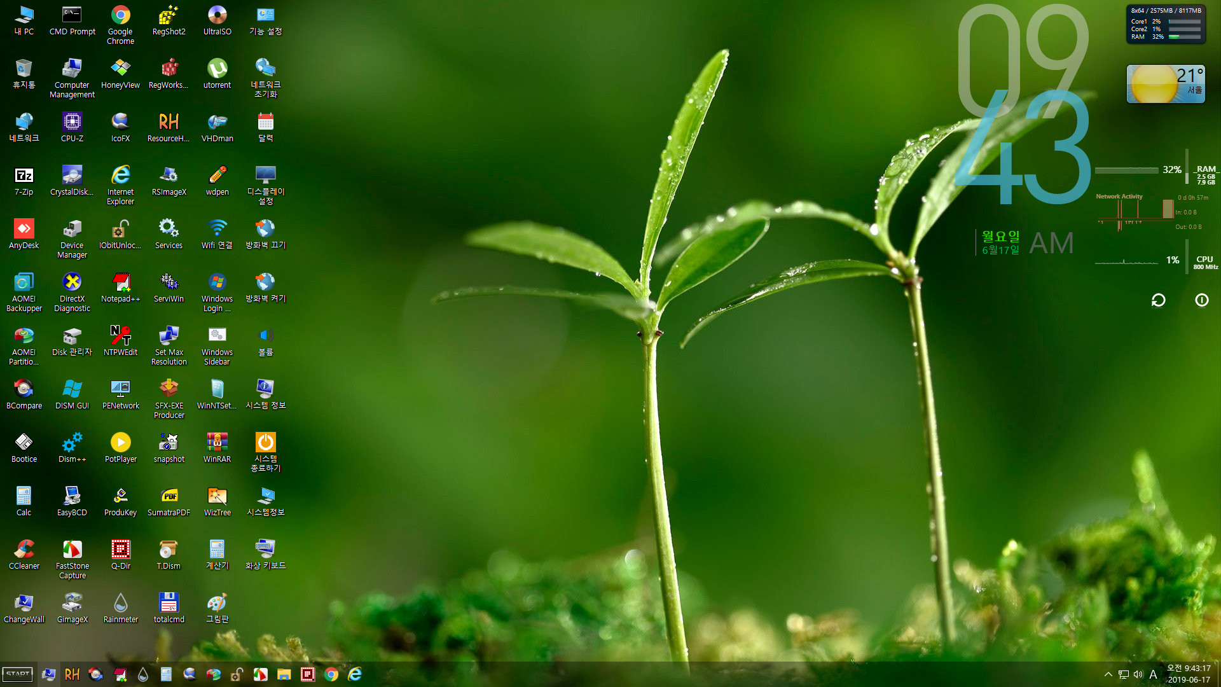Select the CCleaner desktop icon
Viewport: 1221px width, 687px height.
pyautogui.click(x=24, y=555)
